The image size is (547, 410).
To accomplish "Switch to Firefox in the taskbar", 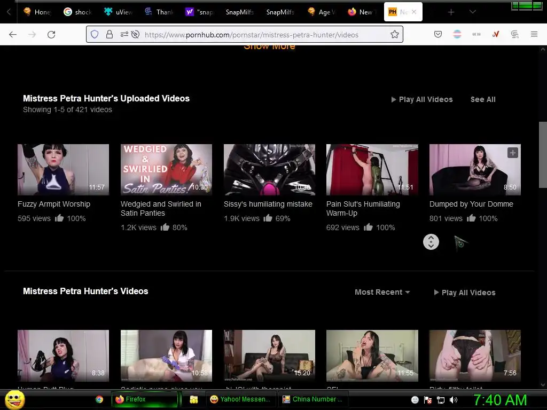I will 145,399.
